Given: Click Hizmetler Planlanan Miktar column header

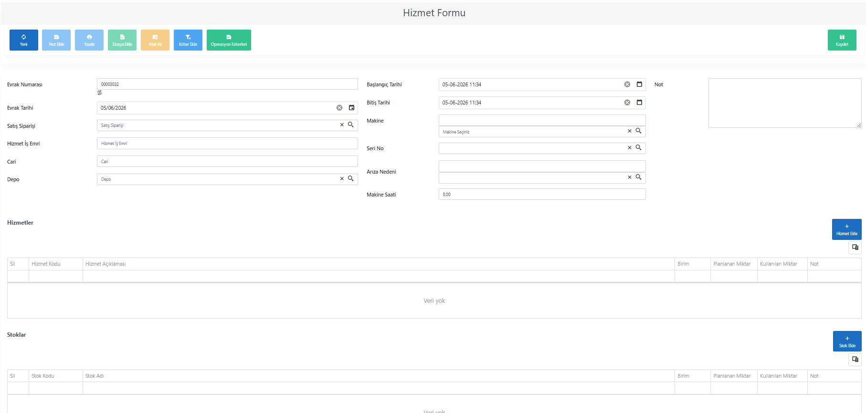Looking at the screenshot, I should 734,264.
